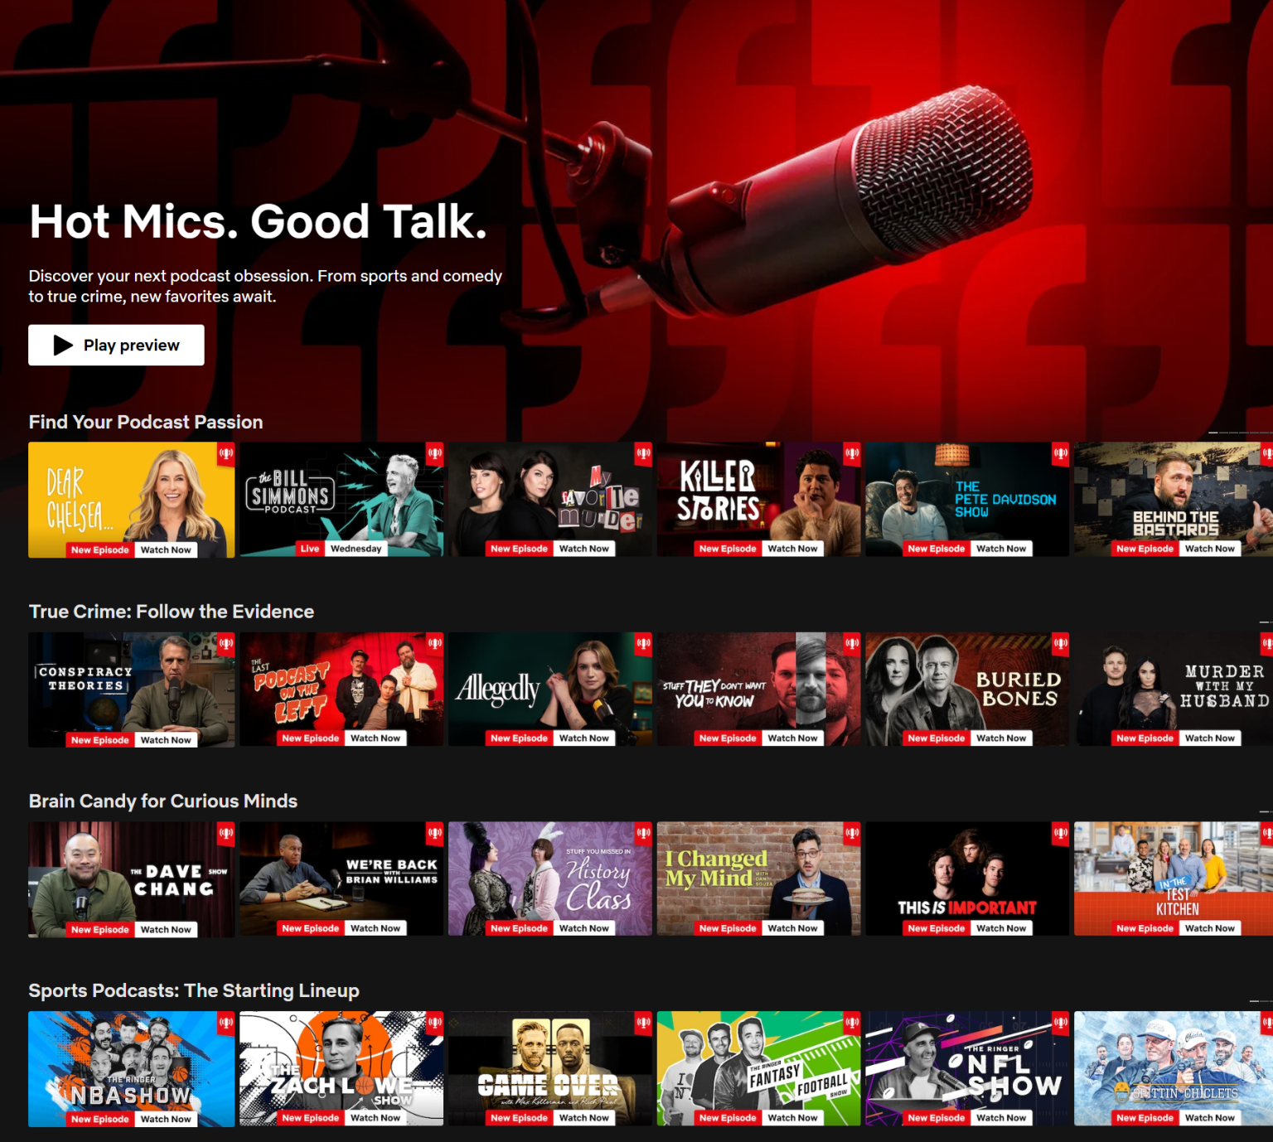Click Watch Now on Dear Chelsea

[166, 549]
